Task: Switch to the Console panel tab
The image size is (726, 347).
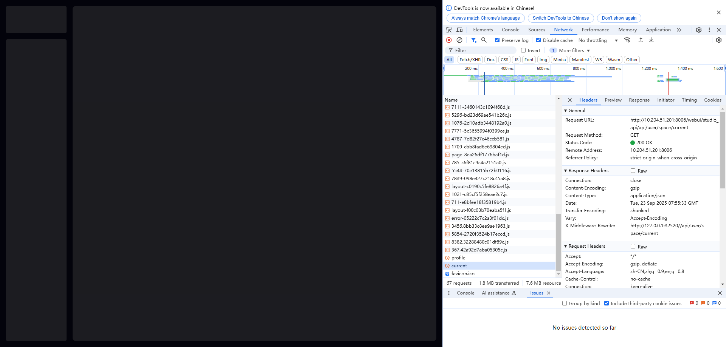Action: [510, 30]
